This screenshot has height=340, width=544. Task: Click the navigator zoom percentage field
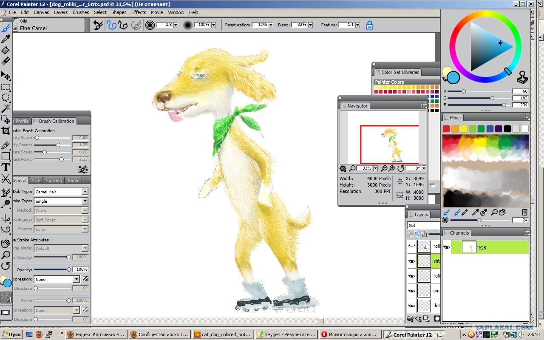tap(364, 168)
